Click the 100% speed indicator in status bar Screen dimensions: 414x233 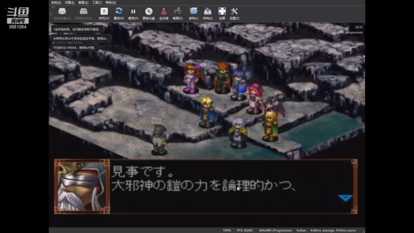pos(227,230)
